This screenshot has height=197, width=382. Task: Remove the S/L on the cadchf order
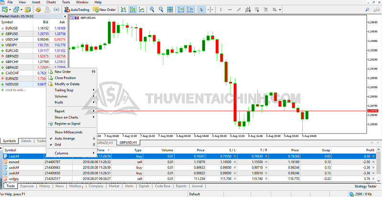tap(234, 156)
